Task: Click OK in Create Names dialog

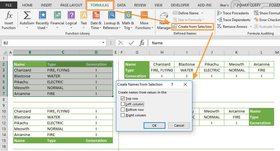Action: tap(155, 125)
